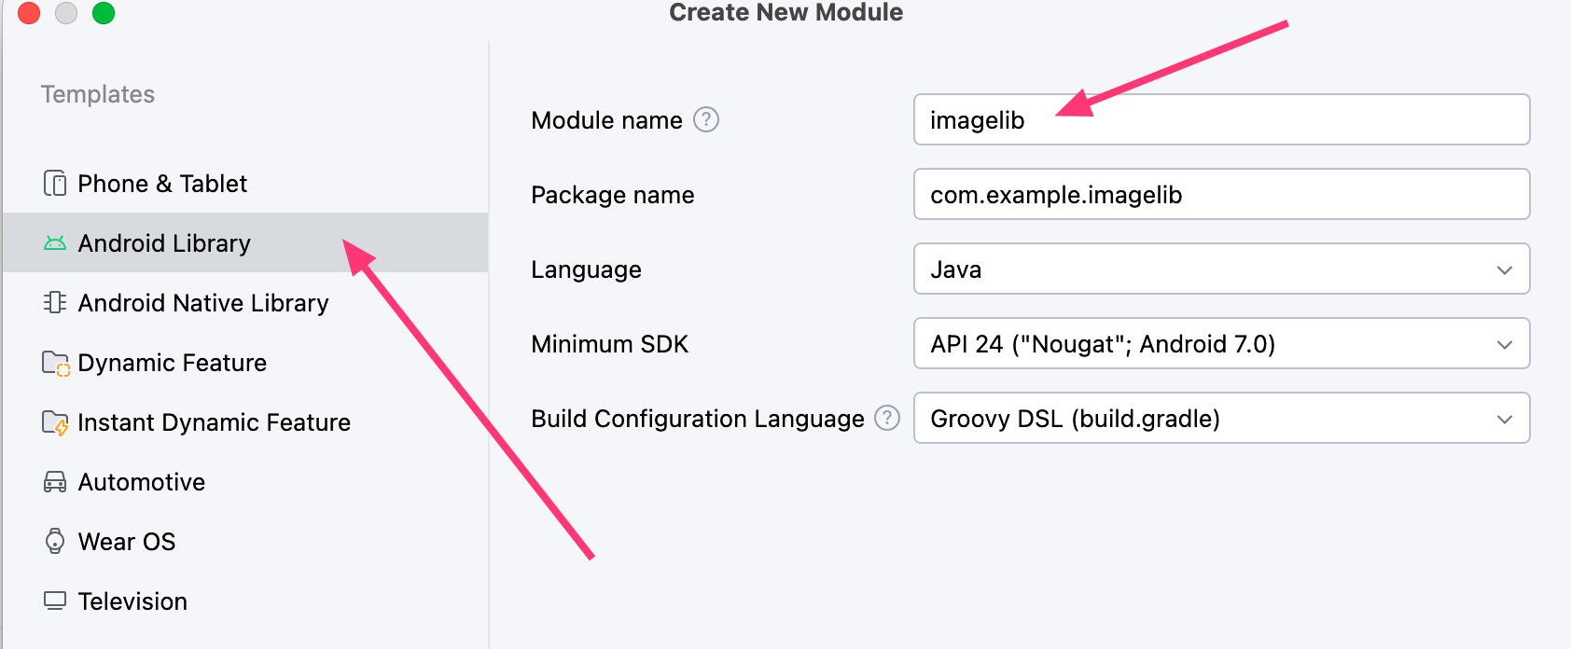
Task: Click the Wear OS watch icon
Action: [55, 542]
